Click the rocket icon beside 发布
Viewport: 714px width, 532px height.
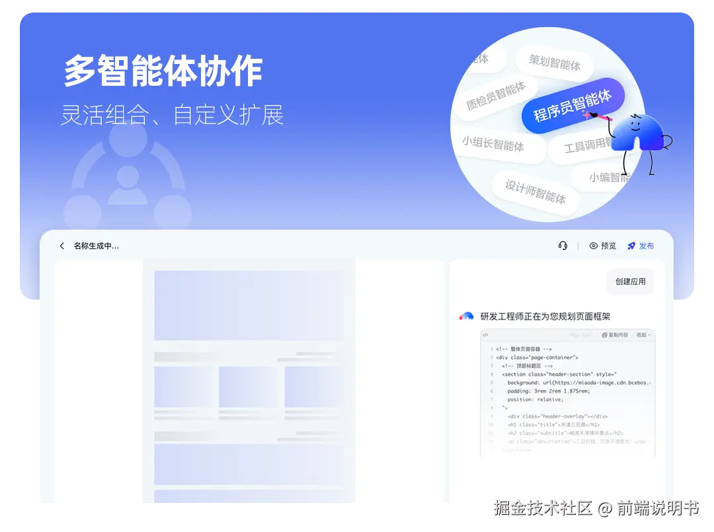click(631, 246)
